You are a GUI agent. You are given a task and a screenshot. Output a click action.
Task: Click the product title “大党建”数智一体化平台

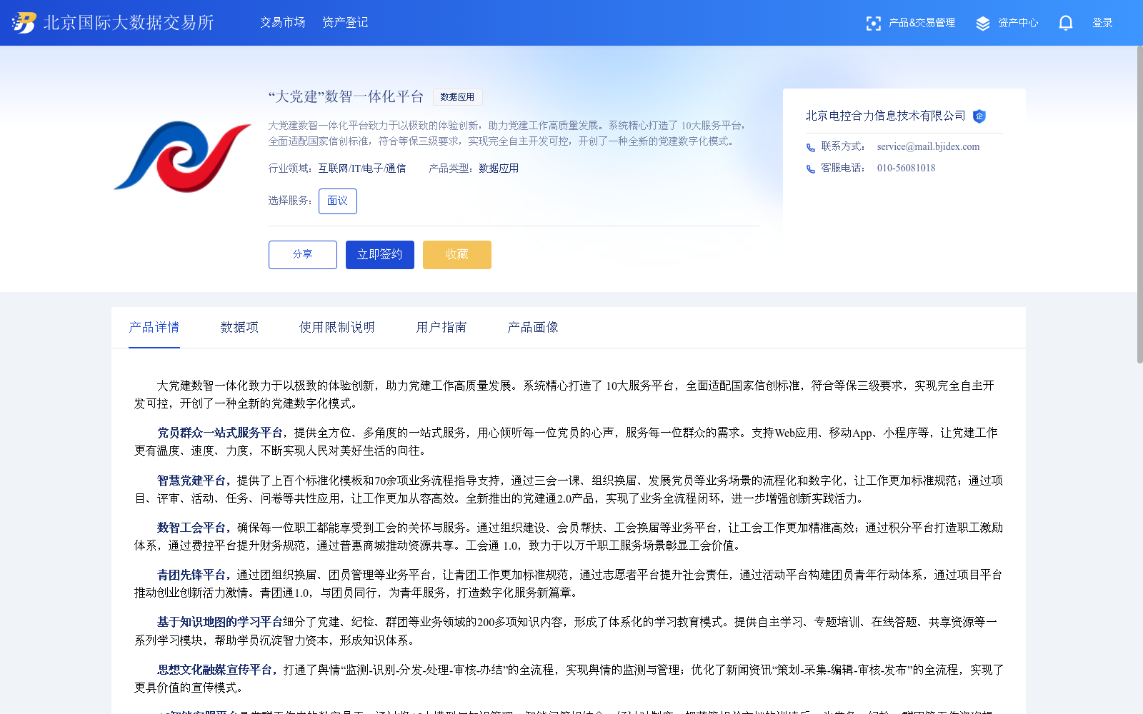tap(346, 97)
